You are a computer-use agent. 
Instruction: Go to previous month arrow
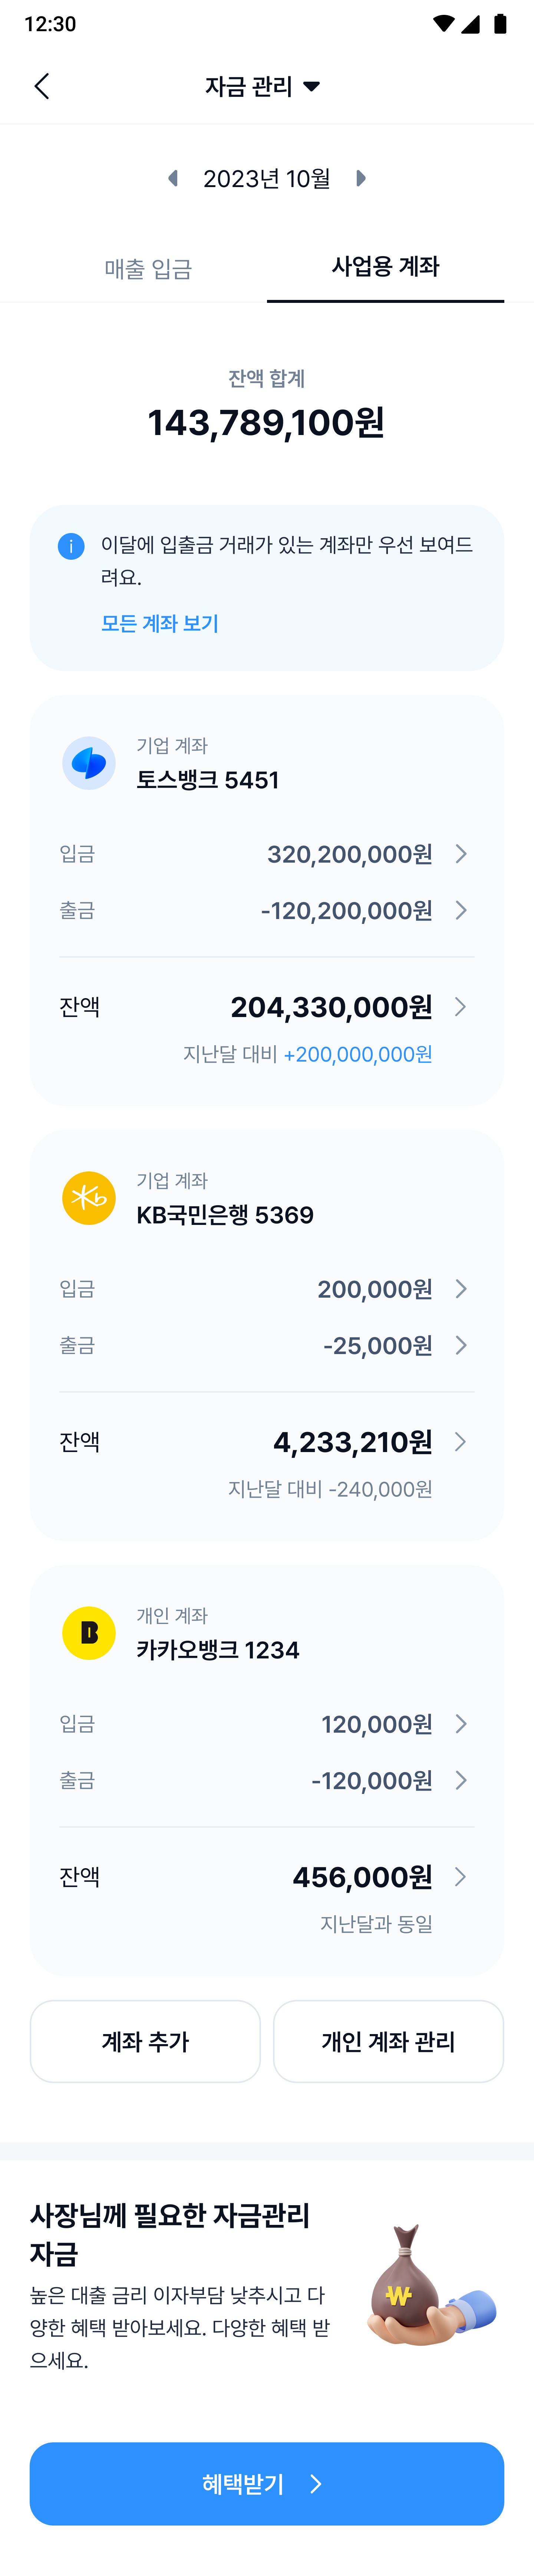(173, 178)
